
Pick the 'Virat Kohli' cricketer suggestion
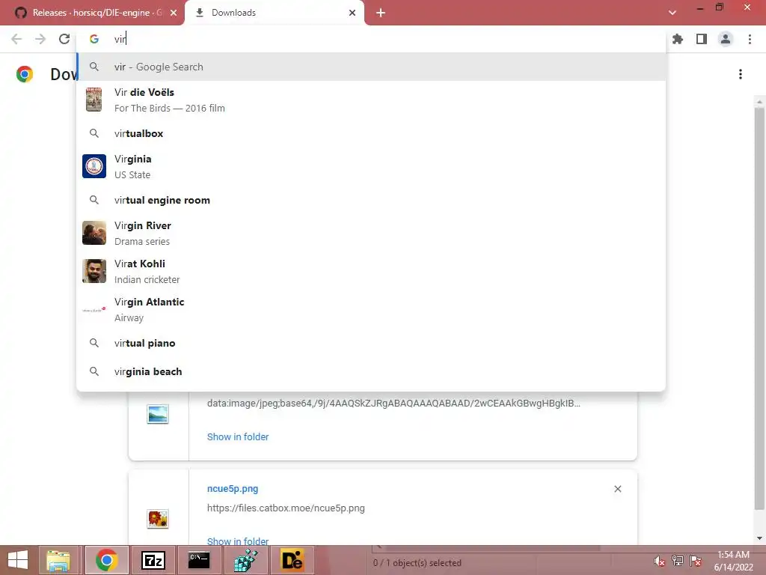(371, 271)
